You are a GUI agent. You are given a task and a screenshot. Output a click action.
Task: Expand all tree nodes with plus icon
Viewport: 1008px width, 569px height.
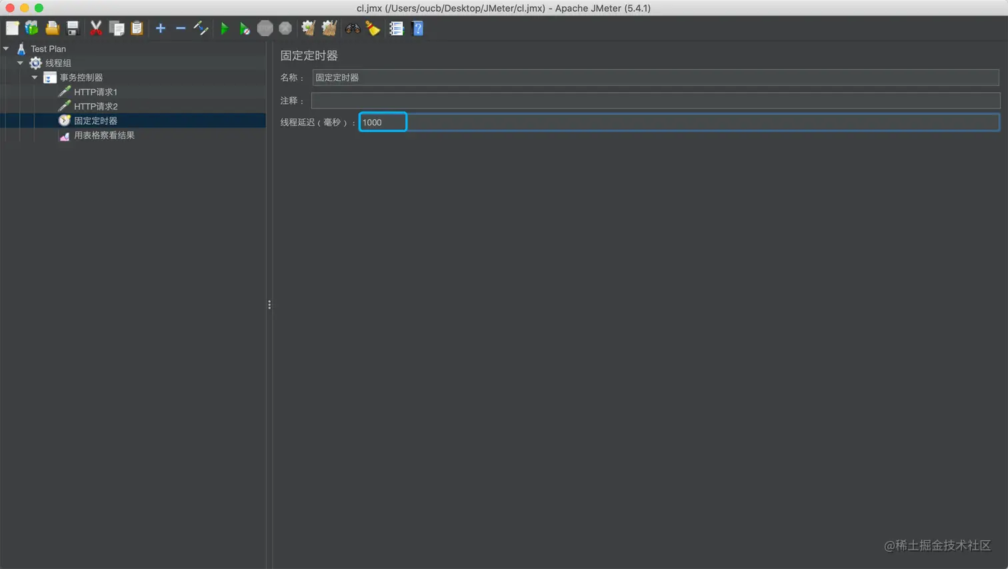(161, 28)
